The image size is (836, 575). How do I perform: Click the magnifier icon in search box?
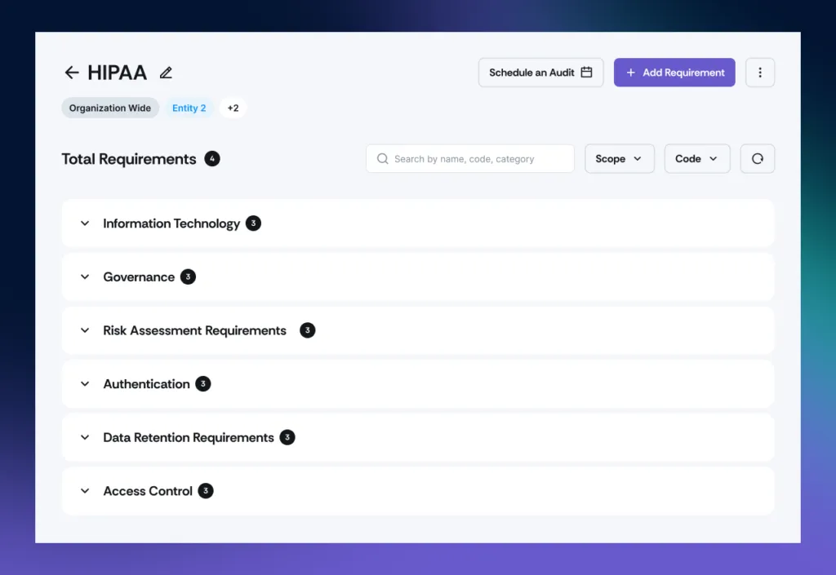tap(382, 159)
